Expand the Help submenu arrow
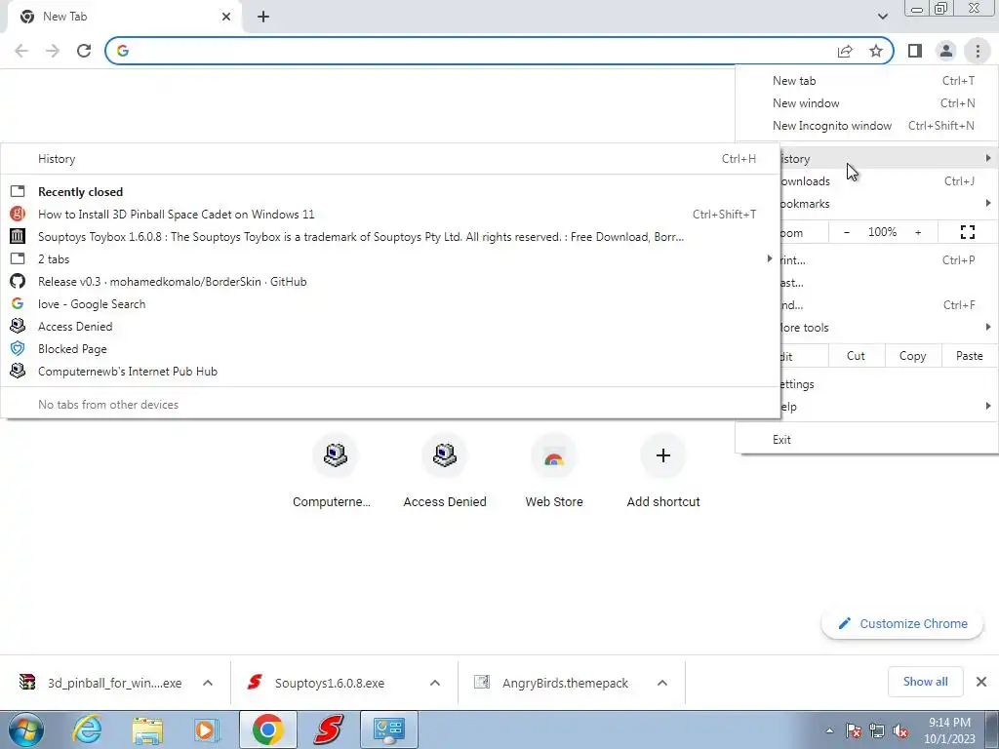Image resolution: width=999 pixels, height=749 pixels. [988, 407]
